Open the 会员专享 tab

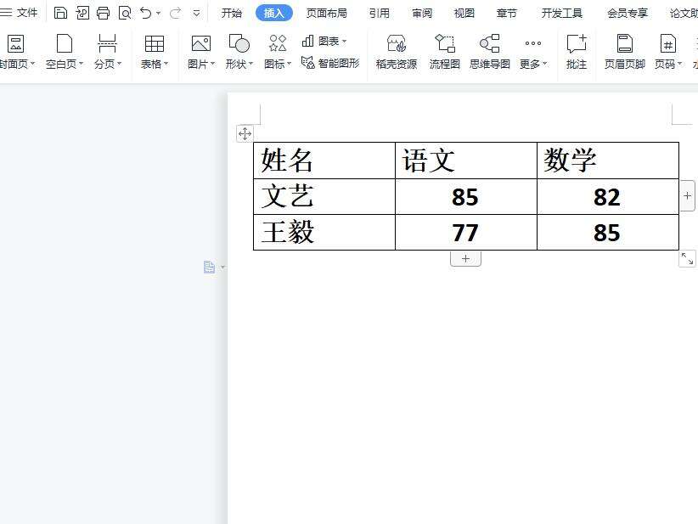628,14
